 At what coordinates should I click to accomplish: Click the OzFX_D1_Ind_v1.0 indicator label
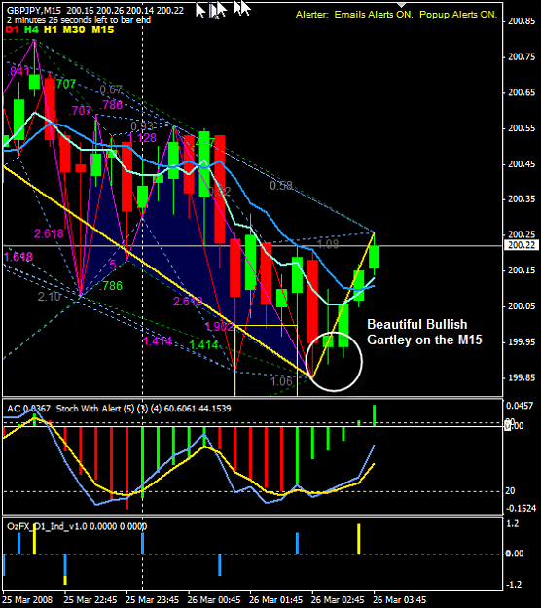(47, 526)
